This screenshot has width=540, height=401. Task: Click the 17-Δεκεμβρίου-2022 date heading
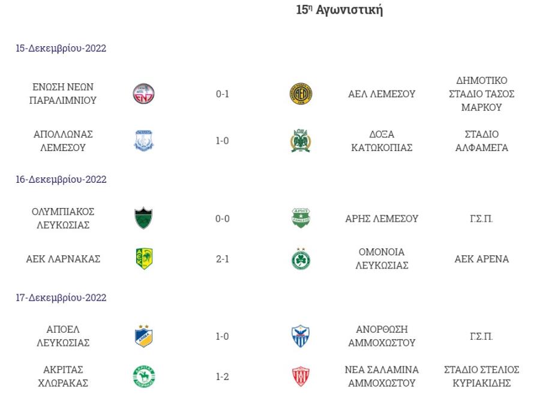[61, 297]
